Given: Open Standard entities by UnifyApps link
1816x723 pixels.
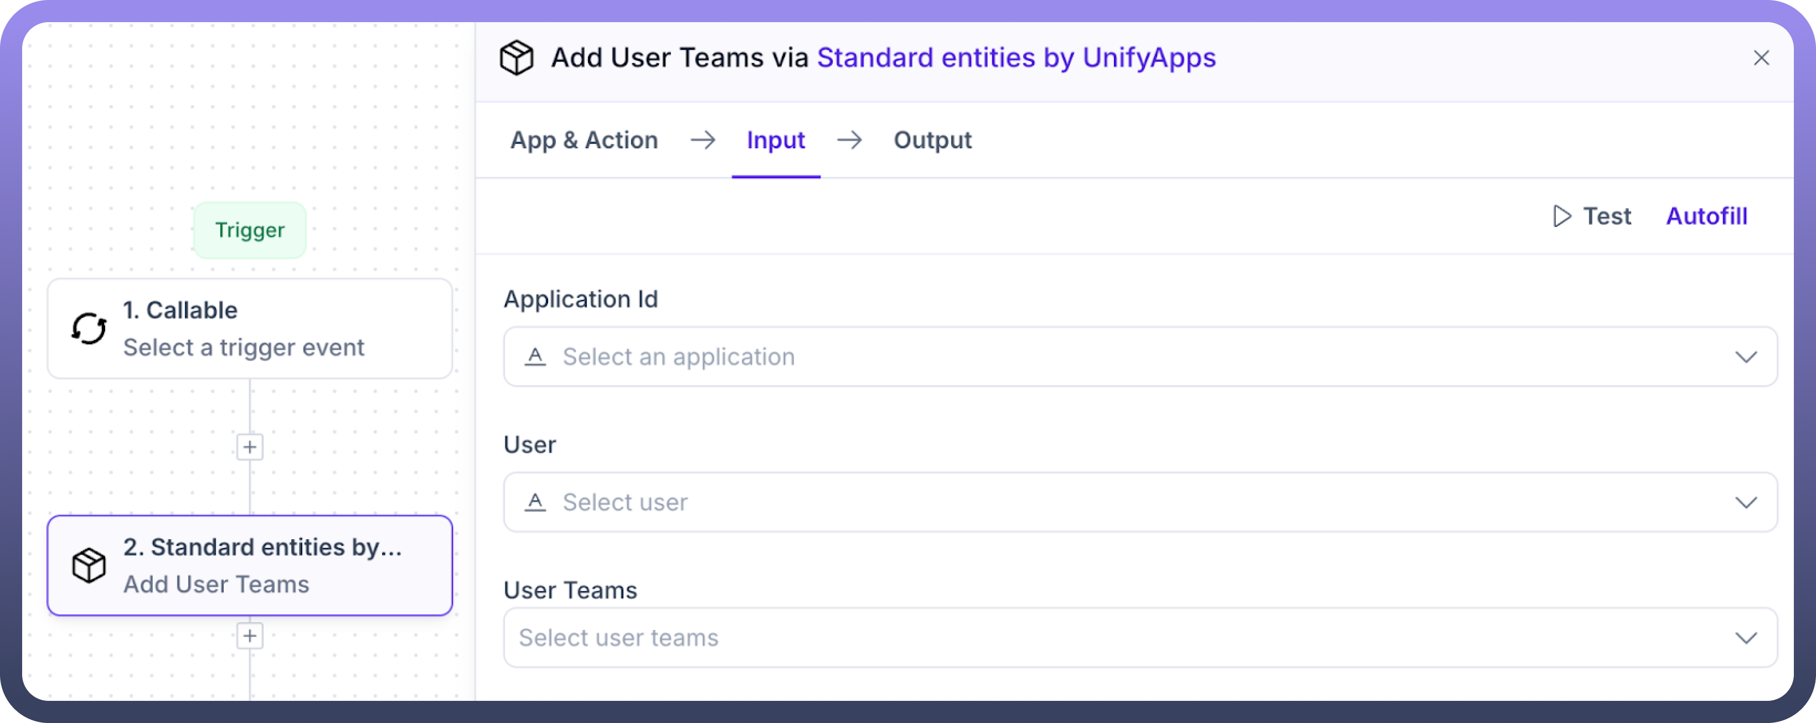Looking at the screenshot, I should pyautogui.click(x=1016, y=58).
